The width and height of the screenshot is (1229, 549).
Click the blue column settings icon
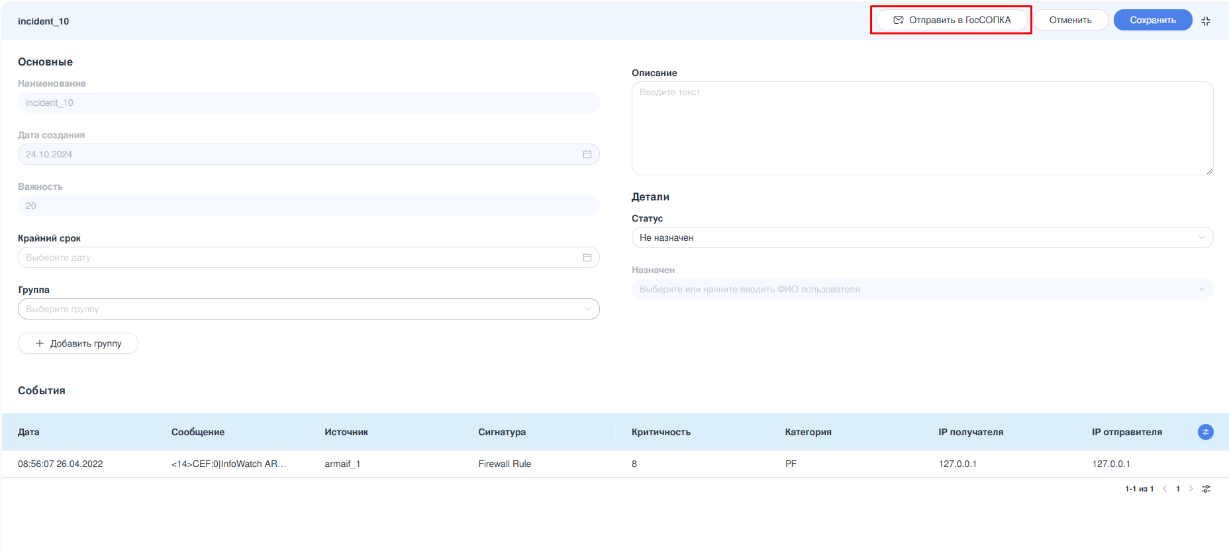1206,432
